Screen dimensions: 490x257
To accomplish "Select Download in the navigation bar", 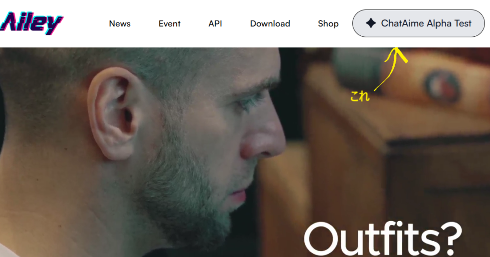I will 270,24.
